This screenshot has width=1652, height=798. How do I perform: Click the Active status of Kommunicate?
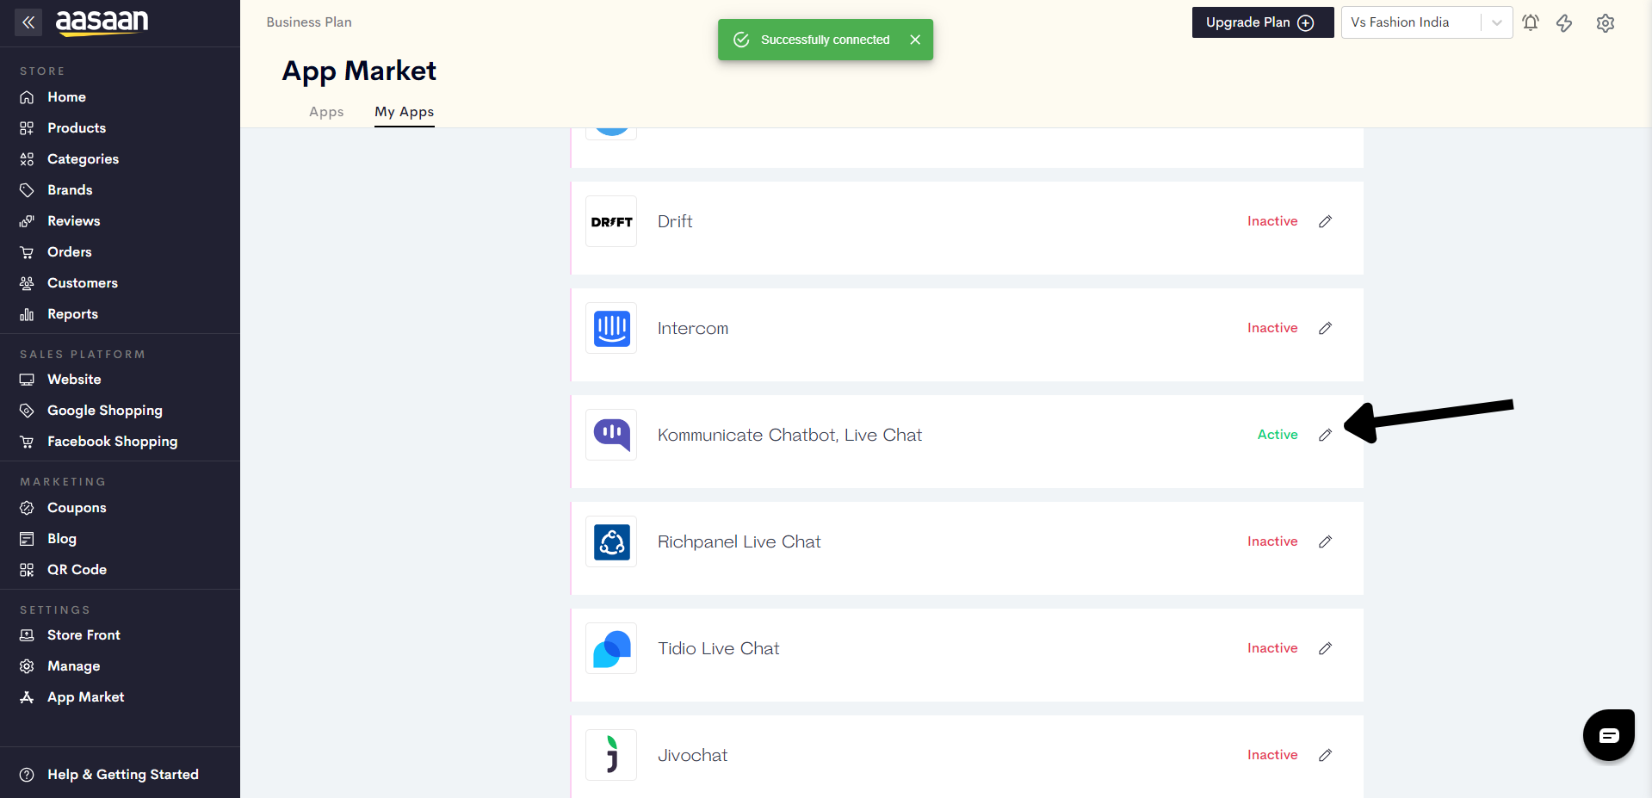(1278, 435)
